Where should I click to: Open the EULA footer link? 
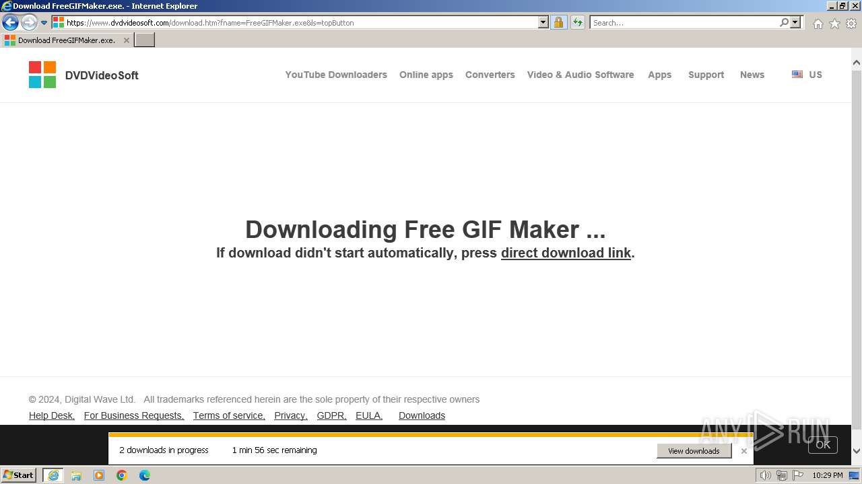point(369,415)
